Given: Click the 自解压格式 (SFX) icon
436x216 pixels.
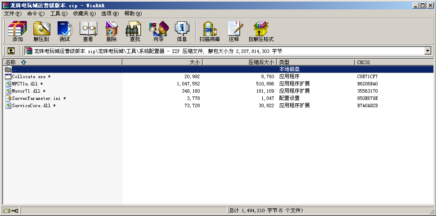Looking at the screenshot, I should (261, 31).
